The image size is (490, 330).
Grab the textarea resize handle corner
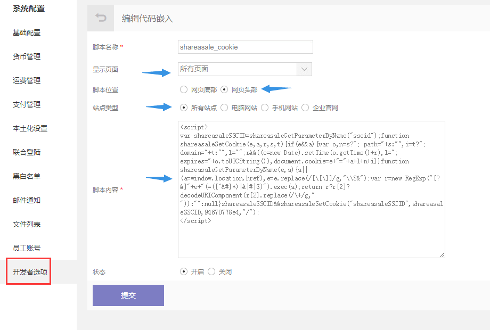point(442,255)
